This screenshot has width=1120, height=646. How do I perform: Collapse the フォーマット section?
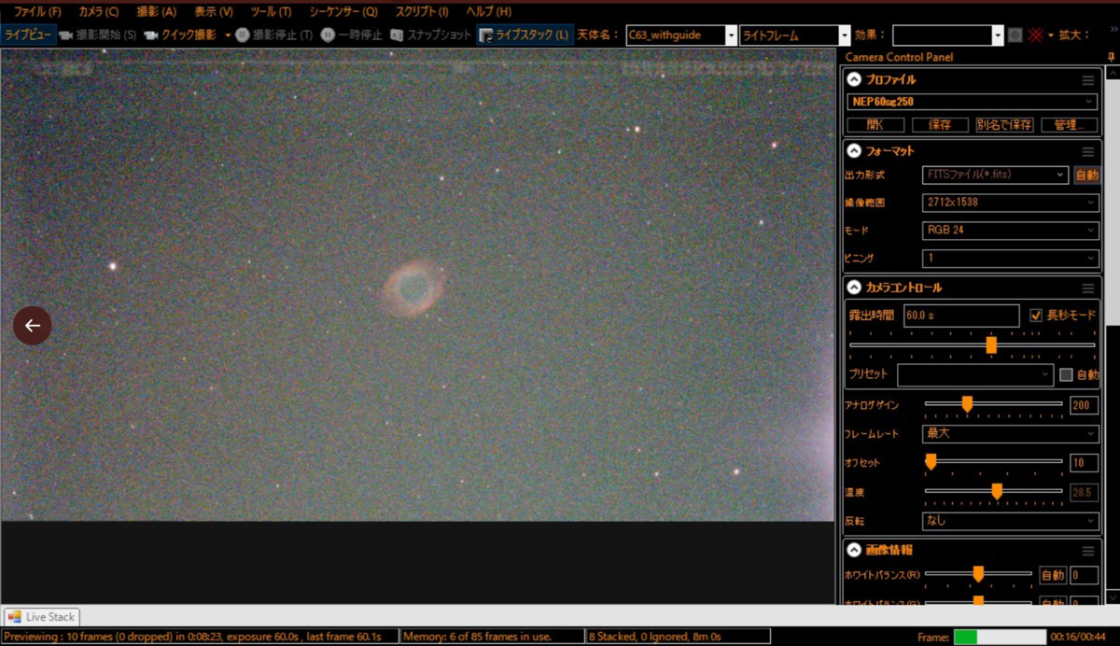(853, 151)
